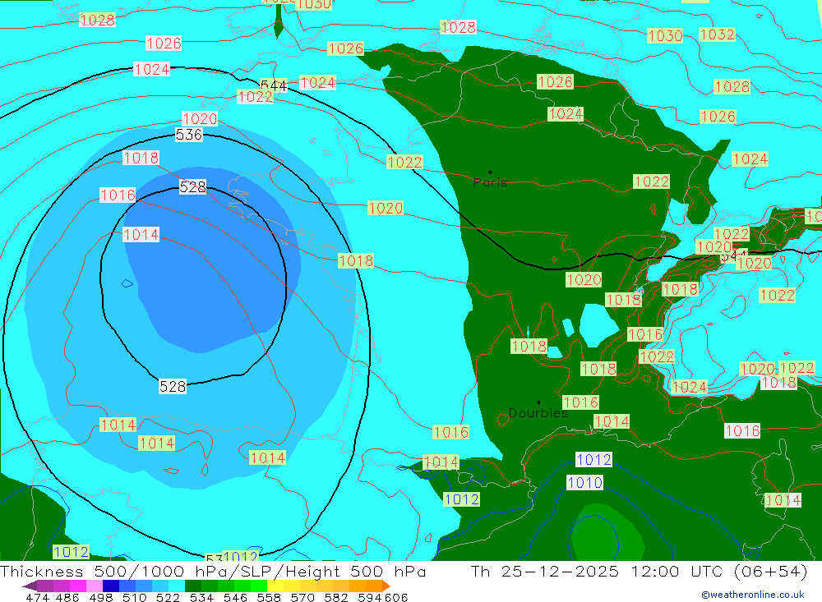
Task: Pick the light pink swatch in the legend
Action: 95,586
